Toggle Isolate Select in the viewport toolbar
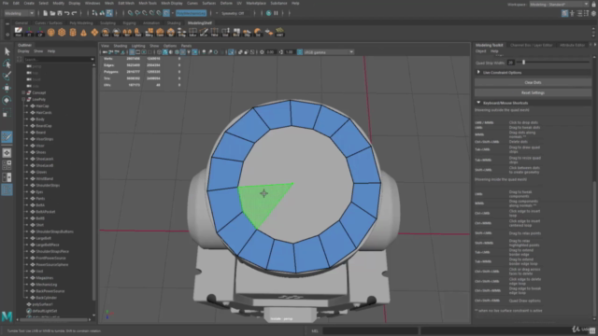This screenshot has height=336, width=598. 231,52
